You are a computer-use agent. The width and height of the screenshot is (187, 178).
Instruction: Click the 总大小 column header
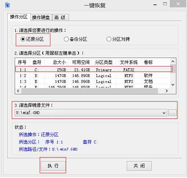click(59, 62)
